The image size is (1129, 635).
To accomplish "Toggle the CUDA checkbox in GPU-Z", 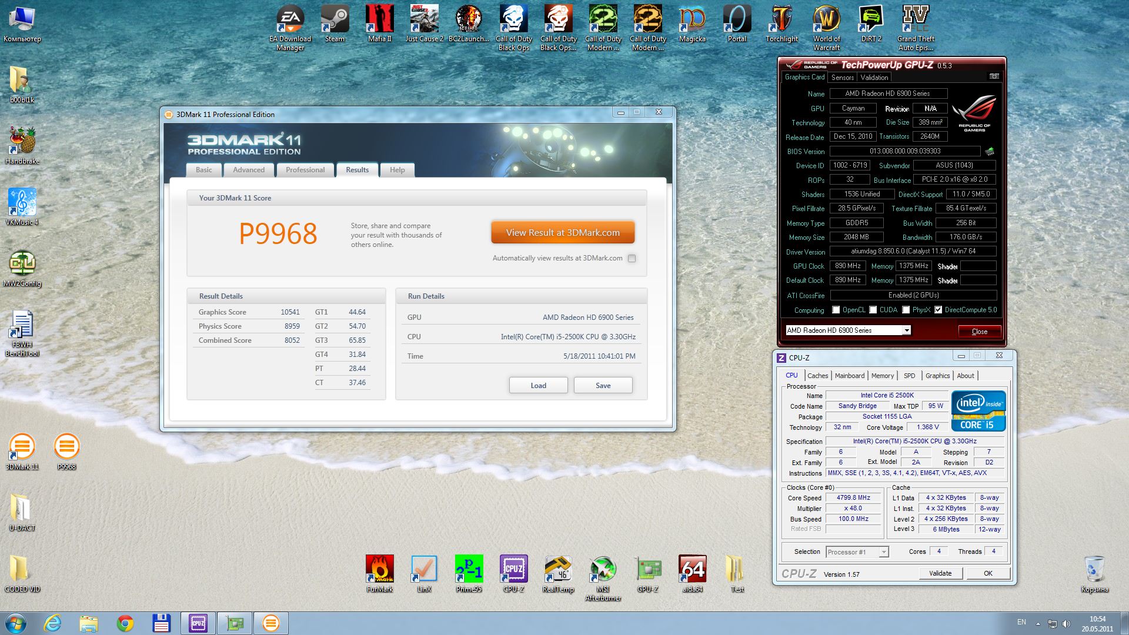I will (x=873, y=310).
